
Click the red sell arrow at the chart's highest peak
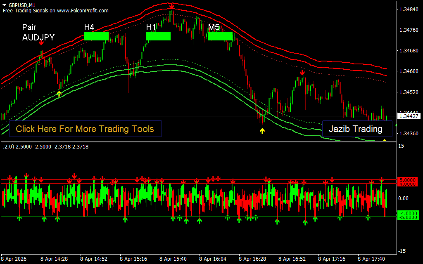tap(171, 5)
